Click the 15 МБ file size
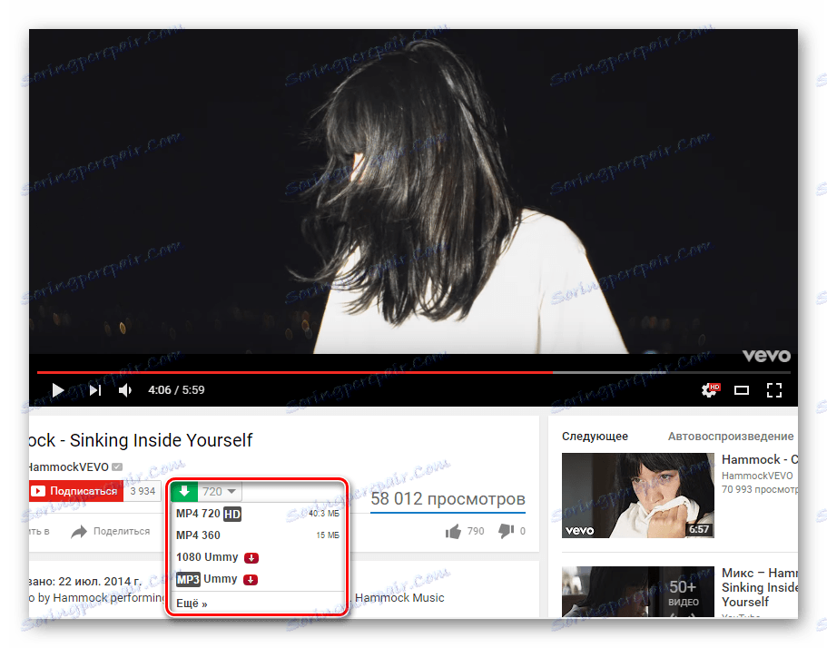 [x=328, y=535]
